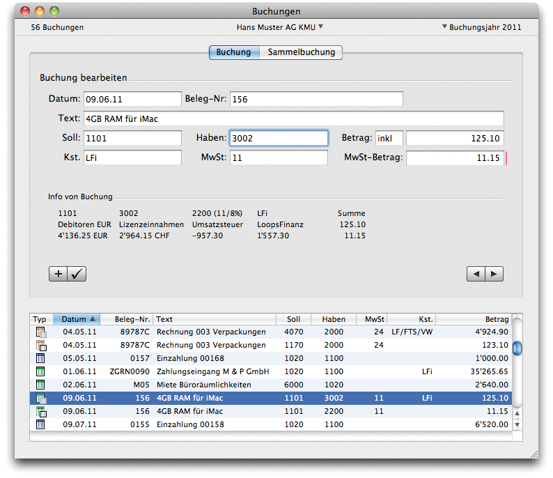Switch to the Sammelbuchung tab
Screen dimensions: 553x478
point(302,52)
